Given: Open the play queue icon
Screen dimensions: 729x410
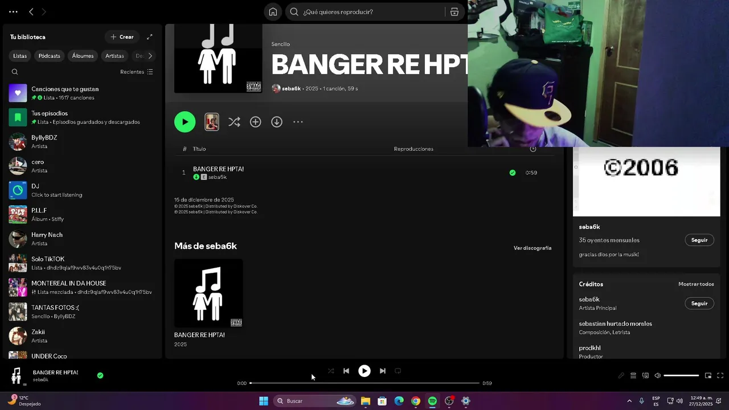Looking at the screenshot, I should click(633, 375).
